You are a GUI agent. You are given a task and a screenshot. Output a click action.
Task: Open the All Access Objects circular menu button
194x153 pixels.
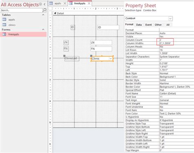tap(41, 4)
